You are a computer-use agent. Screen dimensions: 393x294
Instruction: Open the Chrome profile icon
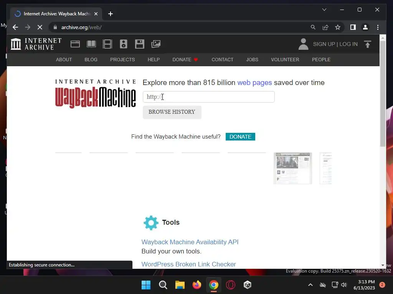click(x=365, y=27)
